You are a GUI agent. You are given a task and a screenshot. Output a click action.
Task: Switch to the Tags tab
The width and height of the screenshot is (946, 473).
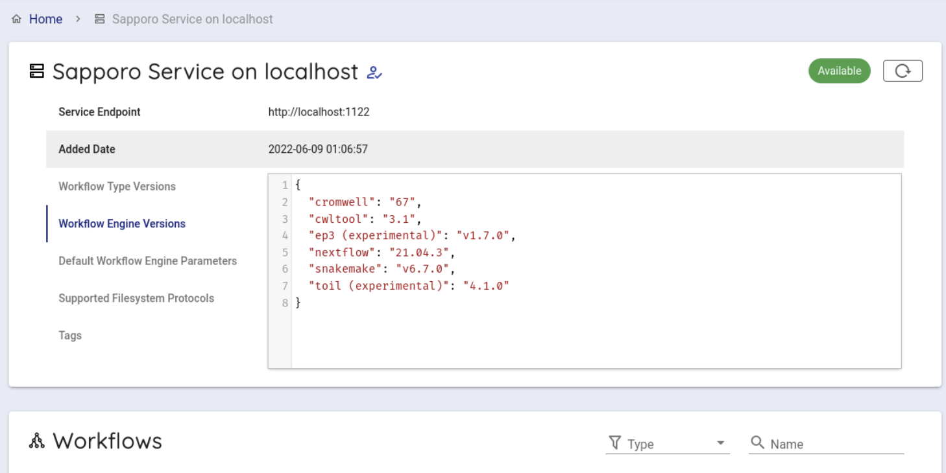pyautogui.click(x=70, y=336)
